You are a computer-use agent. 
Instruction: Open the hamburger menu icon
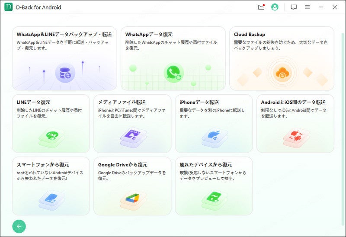[x=308, y=7]
